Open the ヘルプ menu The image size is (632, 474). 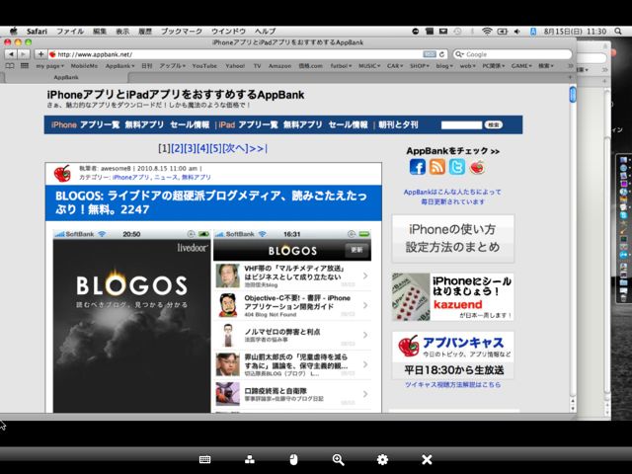click(x=265, y=31)
